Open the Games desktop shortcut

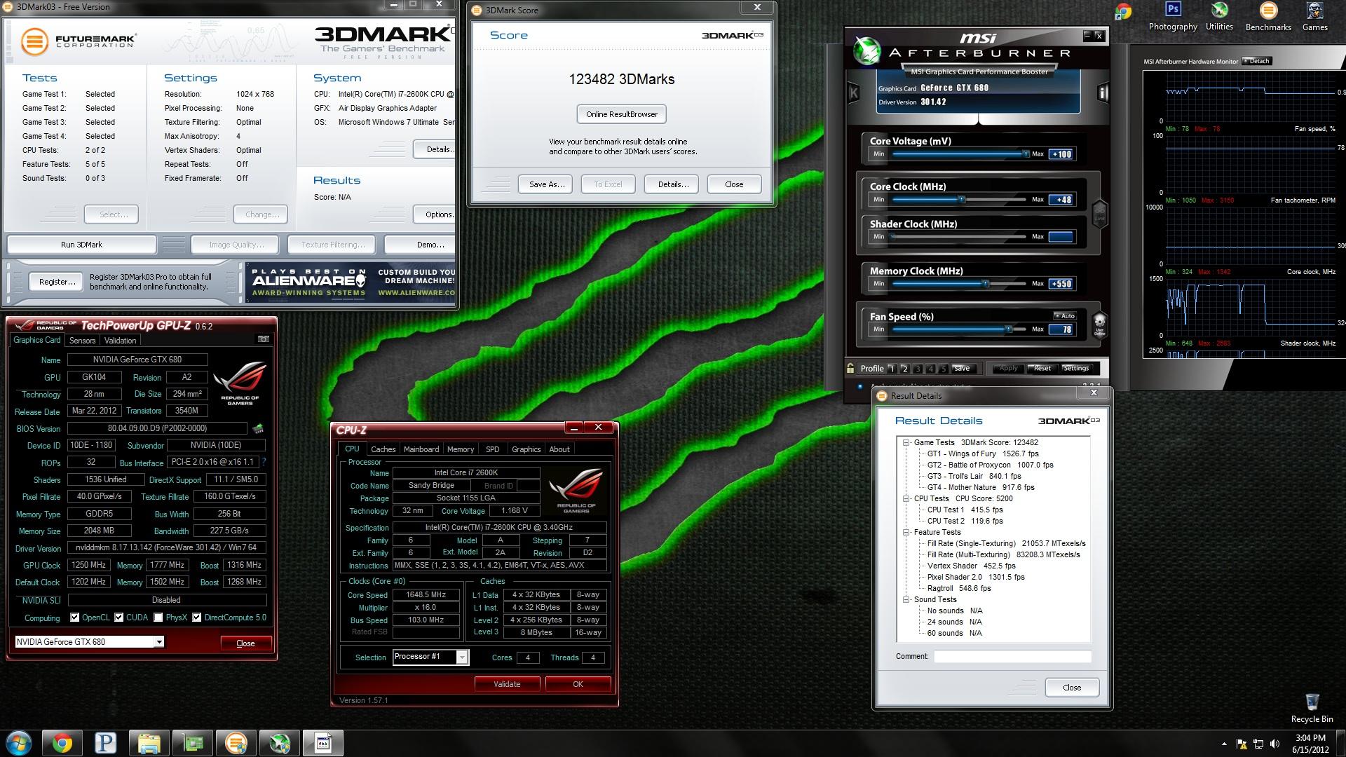1314,17
